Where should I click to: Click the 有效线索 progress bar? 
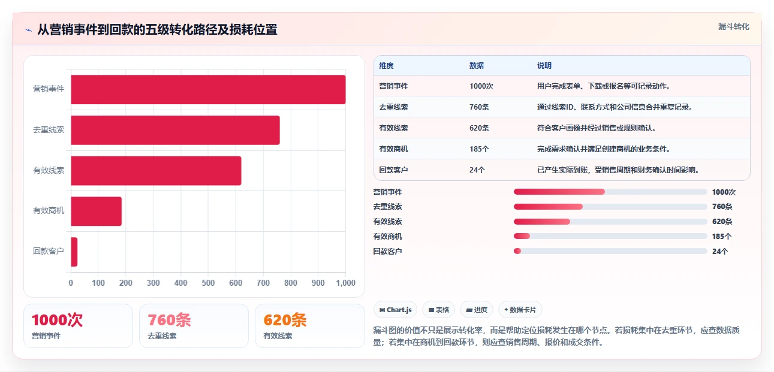(610, 222)
